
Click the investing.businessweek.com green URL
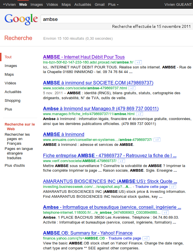(x=87, y=186)
